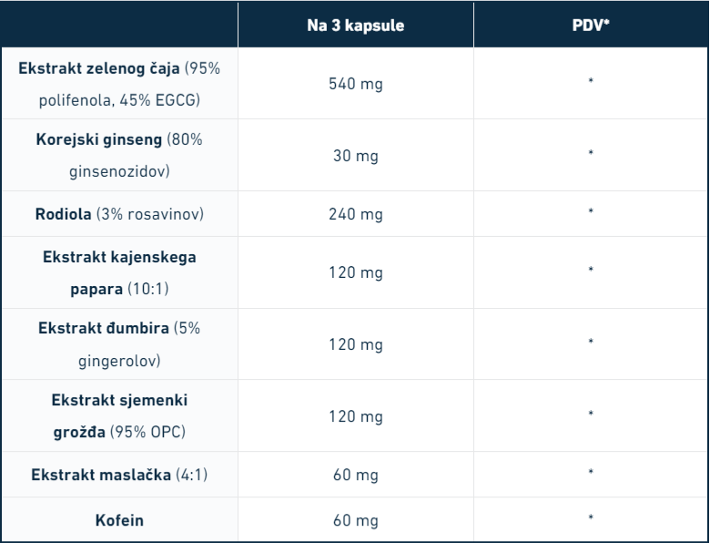Click the 60 mg value in Kofein row

[355, 521]
